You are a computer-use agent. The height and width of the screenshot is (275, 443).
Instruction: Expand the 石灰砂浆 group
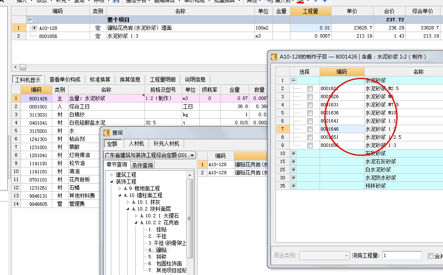[294, 153]
